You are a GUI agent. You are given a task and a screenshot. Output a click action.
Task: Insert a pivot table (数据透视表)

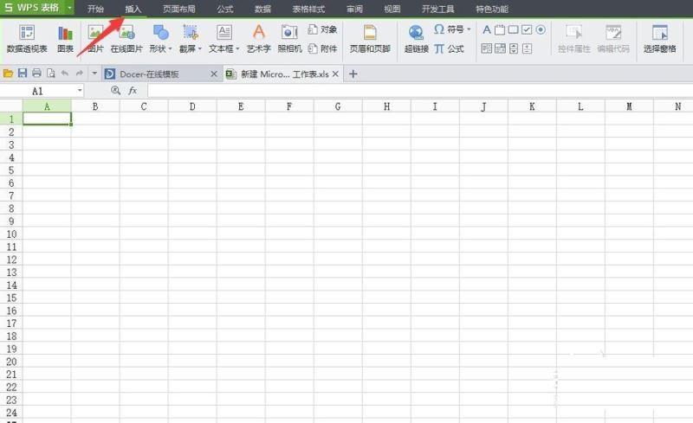point(27,39)
